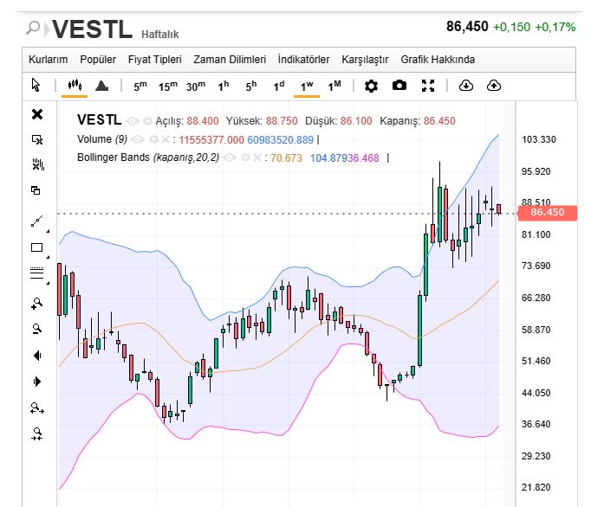Viewport: 591px width, 507px height.
Task: Click the Volume (9) indicator label
Action: point(102,139)
